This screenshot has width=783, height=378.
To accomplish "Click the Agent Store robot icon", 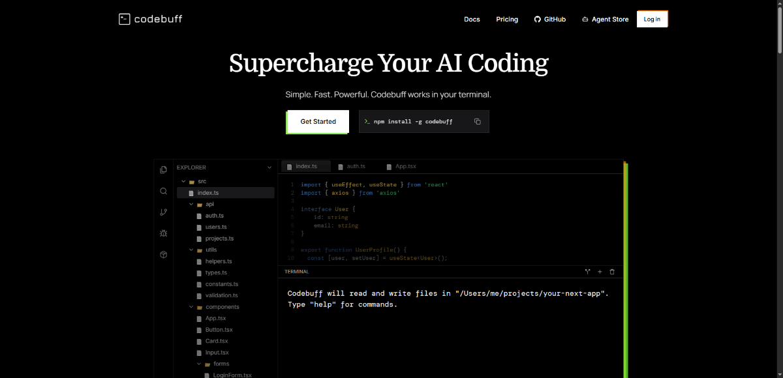I will pyautogui.click(x=585, y=20).
